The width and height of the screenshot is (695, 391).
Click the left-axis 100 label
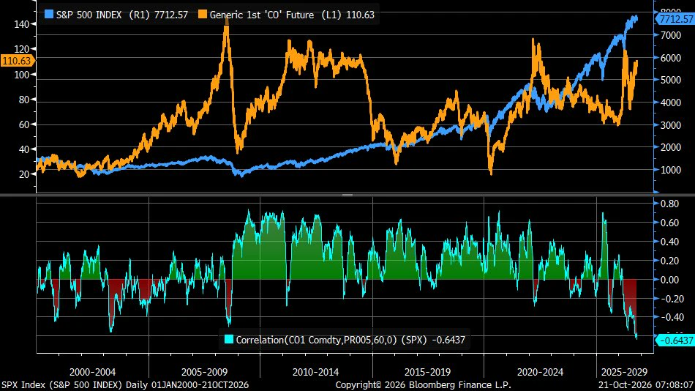(x=22, y=75)
